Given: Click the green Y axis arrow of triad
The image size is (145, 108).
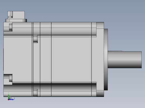Looking at the screenshot, I should [9, 97].
